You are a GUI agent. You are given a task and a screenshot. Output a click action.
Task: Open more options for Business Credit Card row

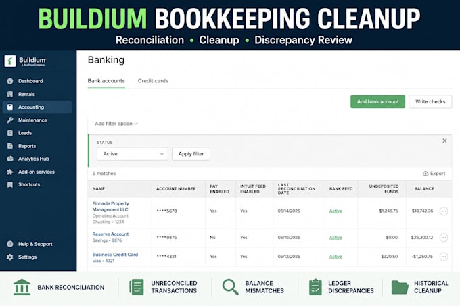(x=444, y=257)
